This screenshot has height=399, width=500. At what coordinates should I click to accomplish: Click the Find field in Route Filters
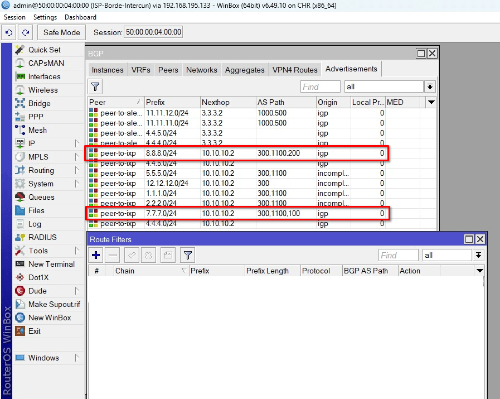pyautogui.click(x=398, y=255)
